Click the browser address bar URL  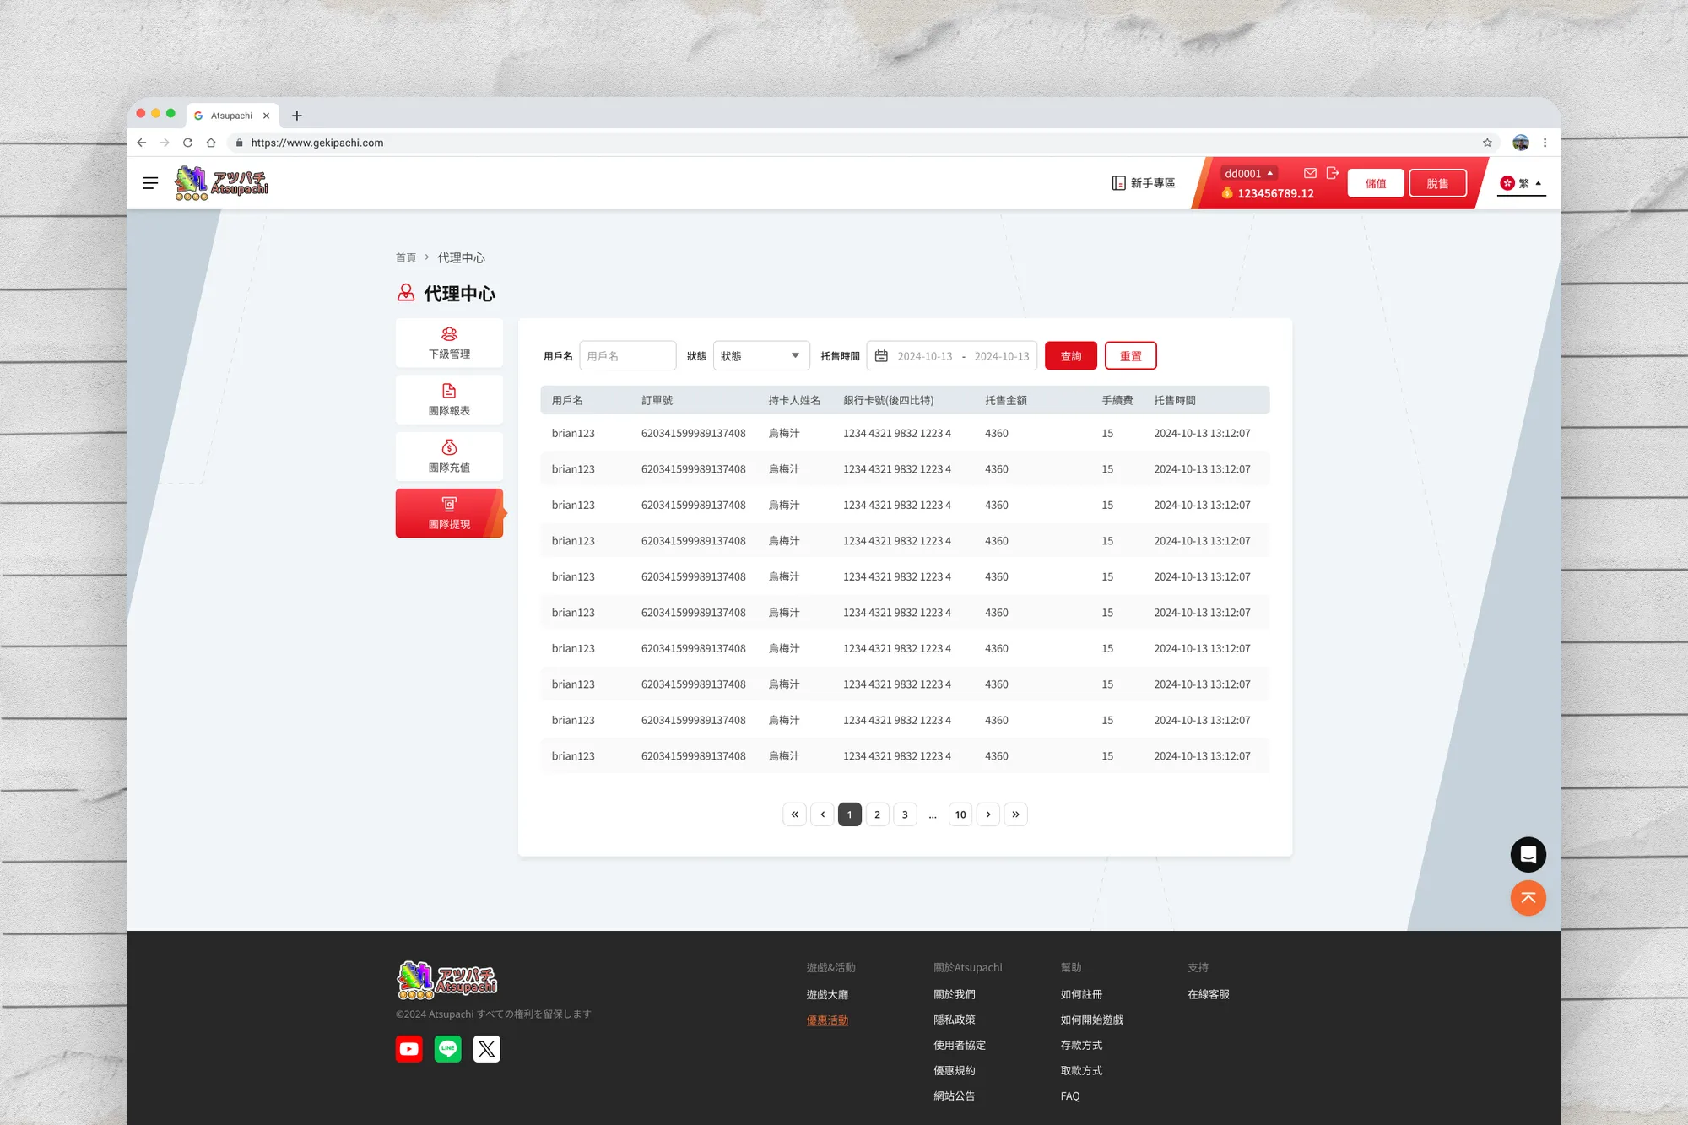point(317,143)
